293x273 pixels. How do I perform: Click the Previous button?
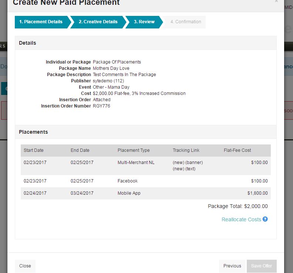[x=232, y=266]
